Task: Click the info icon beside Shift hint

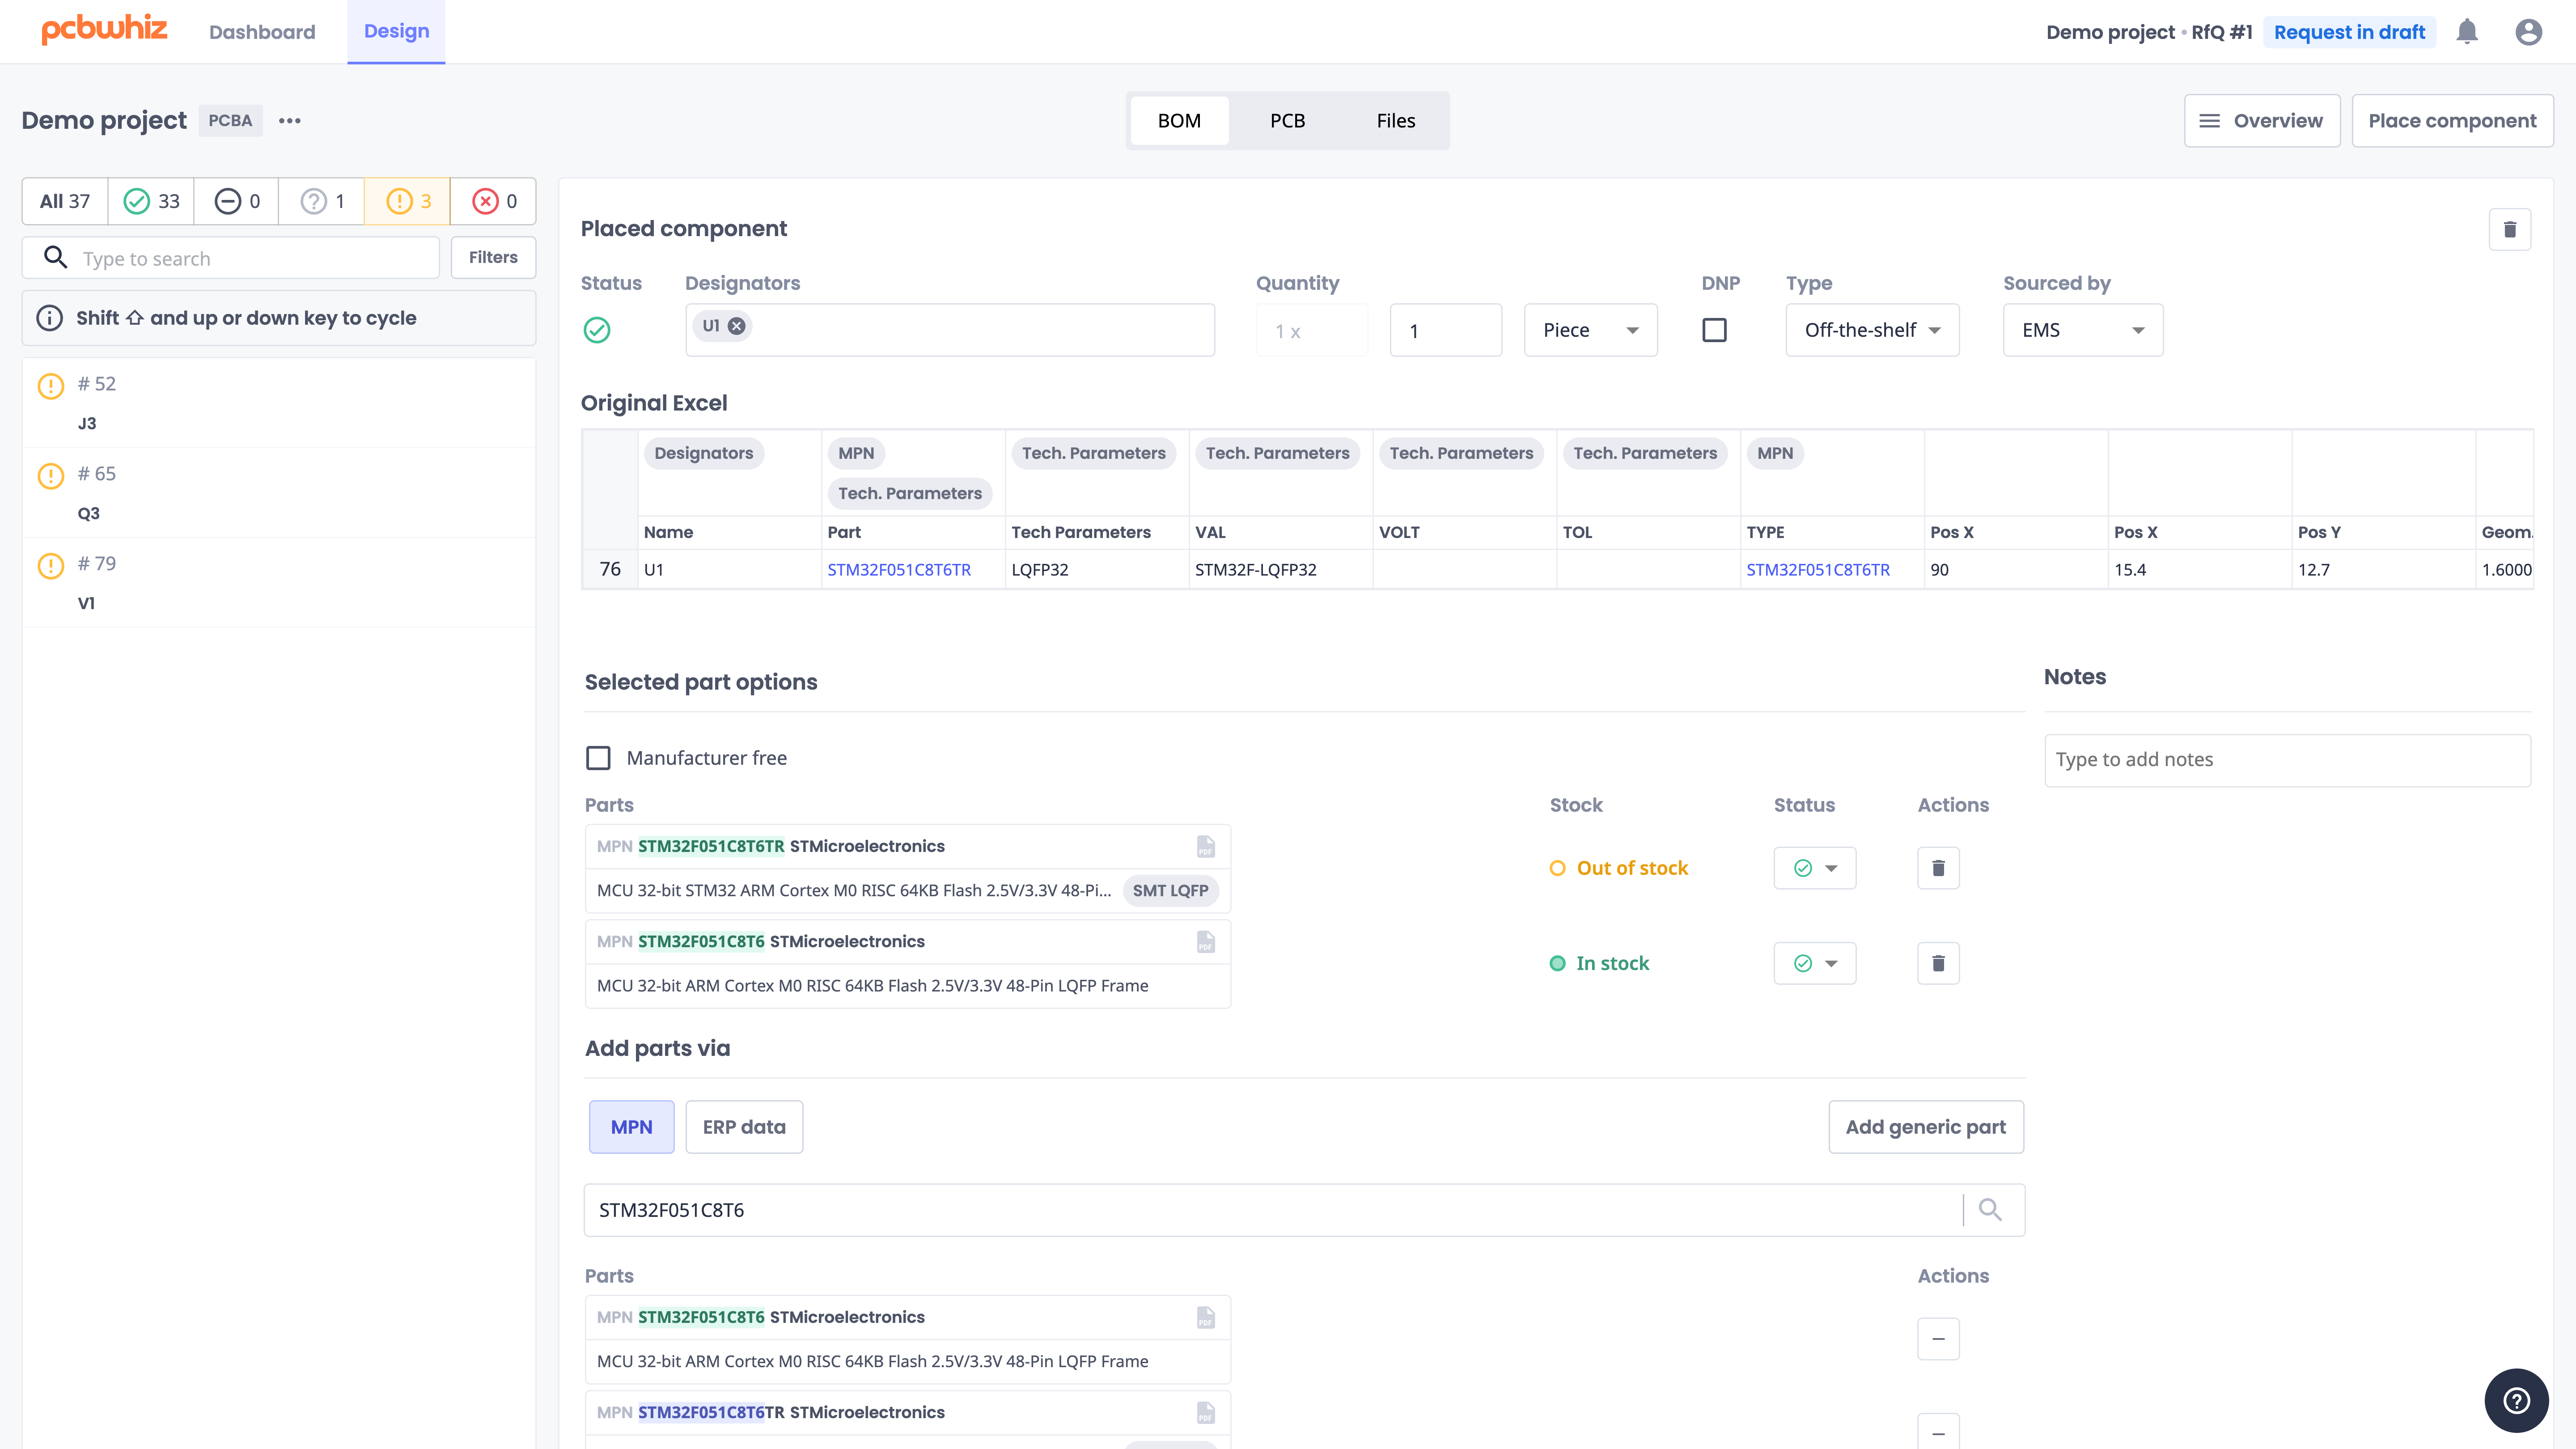Action: pyautogui.click(x=49, y=318)
